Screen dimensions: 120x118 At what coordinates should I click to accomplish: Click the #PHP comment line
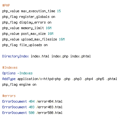coord(6,5)
